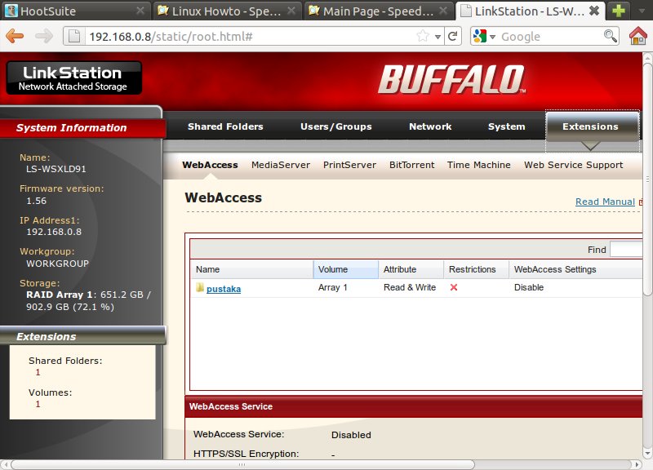Click the firmware version '1.56'
Viewport: 653px width, 470px height.
click(37, 201)
